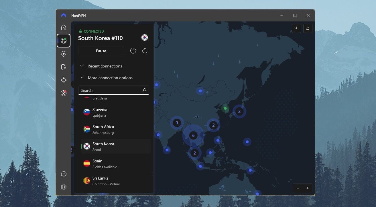Select Spain with 2 cities available
The image size is (376, 207).
(116, 164)
